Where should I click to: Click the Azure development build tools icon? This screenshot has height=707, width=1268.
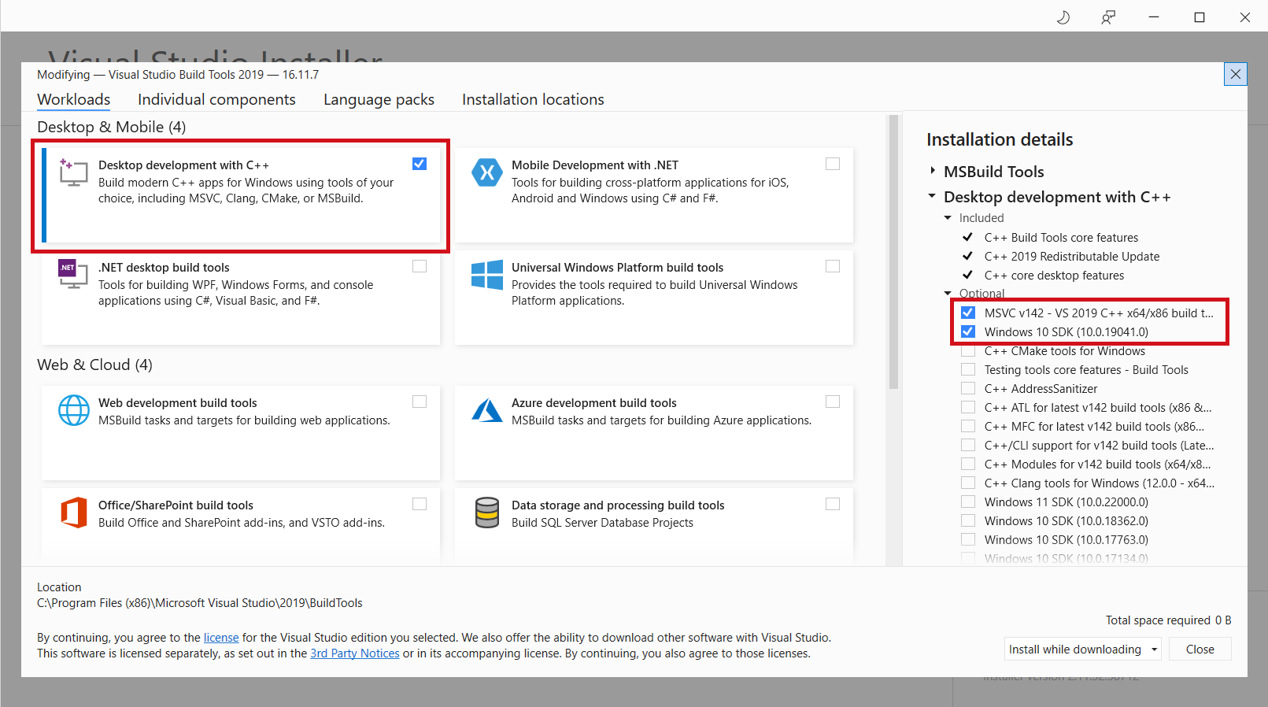coord(486,410)
